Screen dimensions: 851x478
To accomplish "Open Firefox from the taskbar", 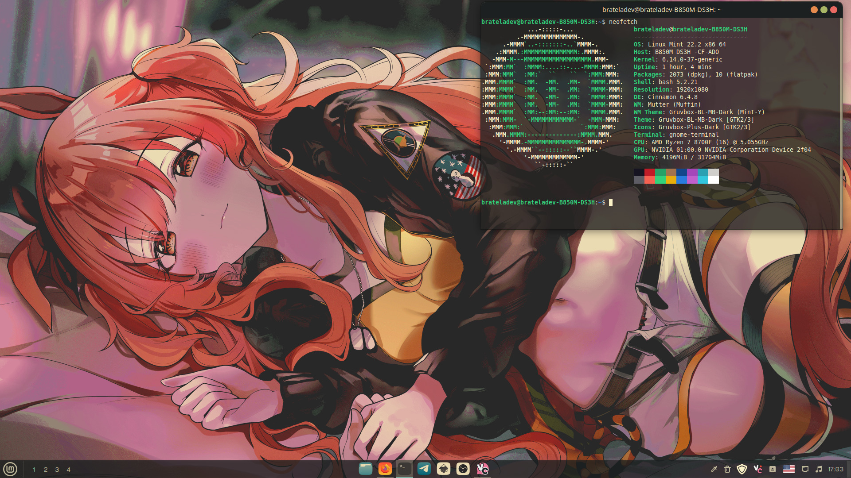I will tap(385, 469).
